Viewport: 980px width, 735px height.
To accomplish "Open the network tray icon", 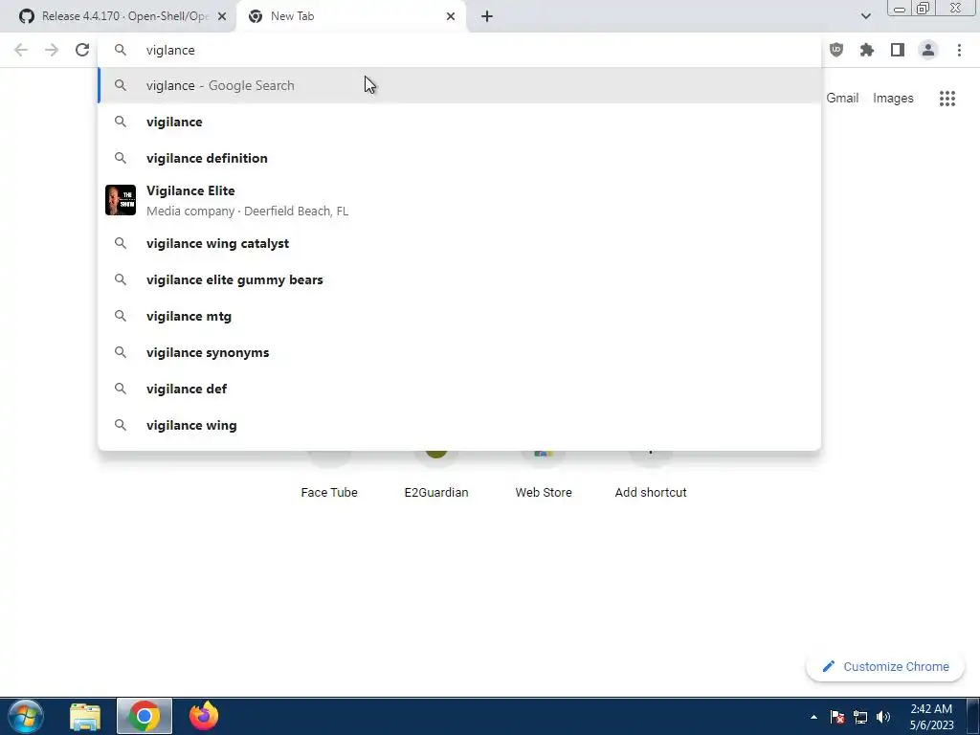I will coord(860,717).
